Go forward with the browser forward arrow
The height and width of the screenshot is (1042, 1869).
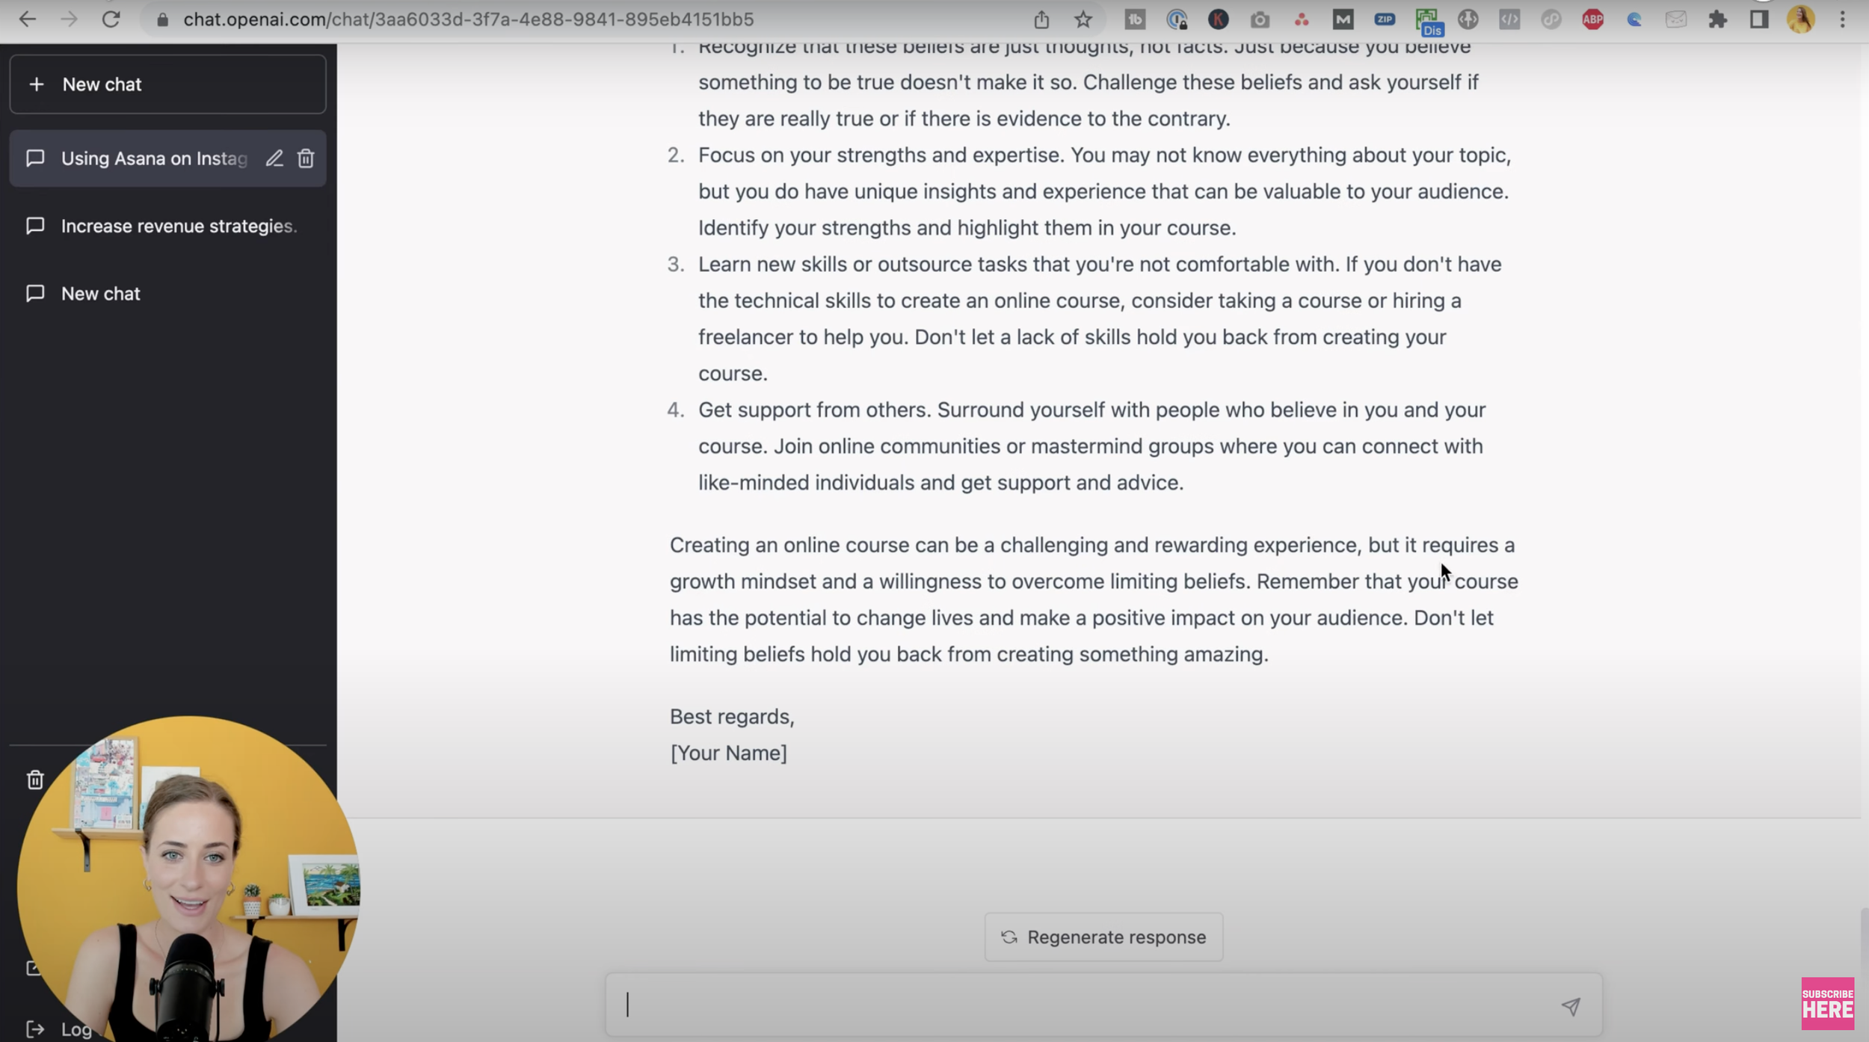point(69,19)
